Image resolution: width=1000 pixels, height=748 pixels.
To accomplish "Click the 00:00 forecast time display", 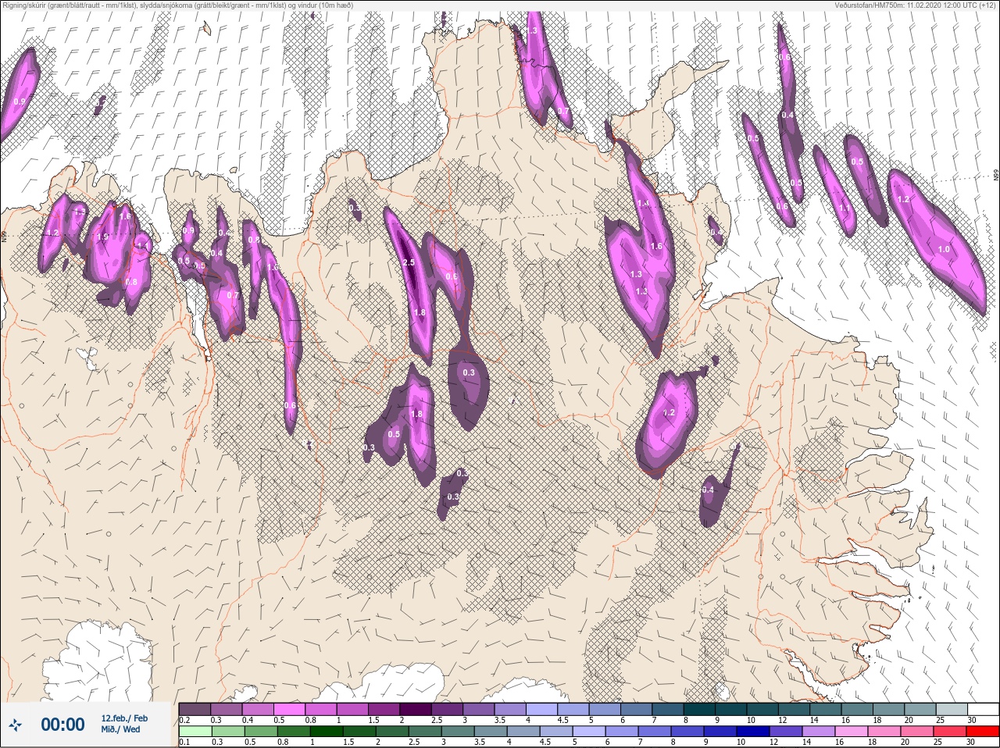I will point(62,725).
